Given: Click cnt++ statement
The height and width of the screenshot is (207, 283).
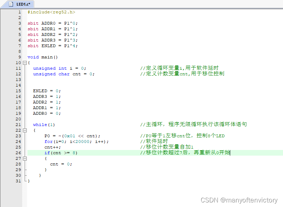Looking at the screenshot, I should (x=52, y=147).
